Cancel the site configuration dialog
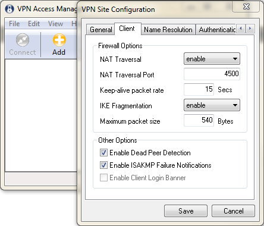 pyautogui.click(x=233, y=211)
